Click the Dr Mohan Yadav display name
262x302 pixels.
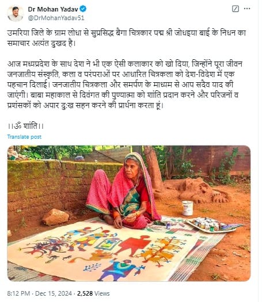[53, 9]
